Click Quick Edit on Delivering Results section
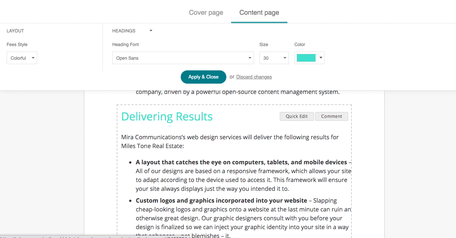The image size is (456, 238). point(296,116)
